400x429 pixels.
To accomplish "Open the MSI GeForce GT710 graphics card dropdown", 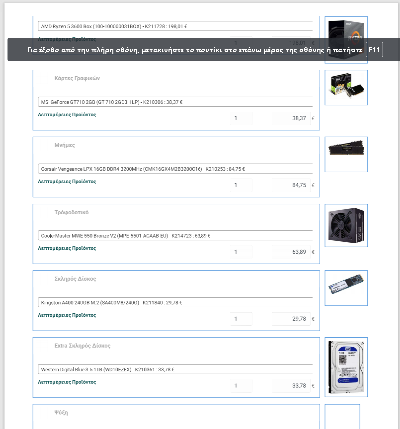I will pos(176,102).
